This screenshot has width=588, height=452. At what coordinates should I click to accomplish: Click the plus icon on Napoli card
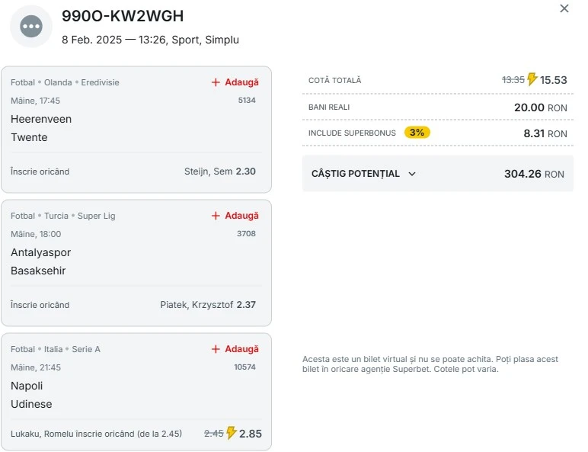(x=216, y=349)
